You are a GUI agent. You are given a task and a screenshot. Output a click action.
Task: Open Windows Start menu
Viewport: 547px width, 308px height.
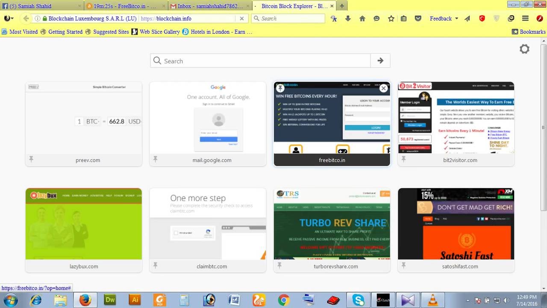[9, 300]
